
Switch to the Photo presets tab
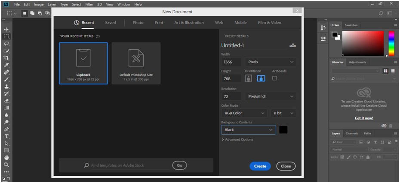point(138,23)
